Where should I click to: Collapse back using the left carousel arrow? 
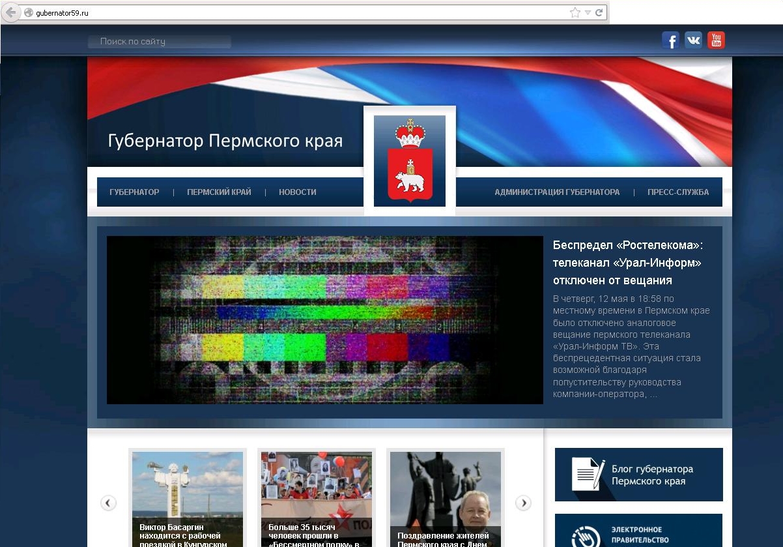(108, 503)
